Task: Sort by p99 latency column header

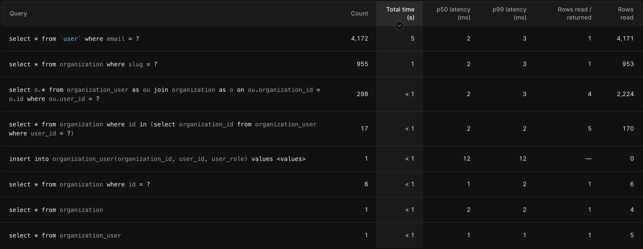Action: [509, 14]
